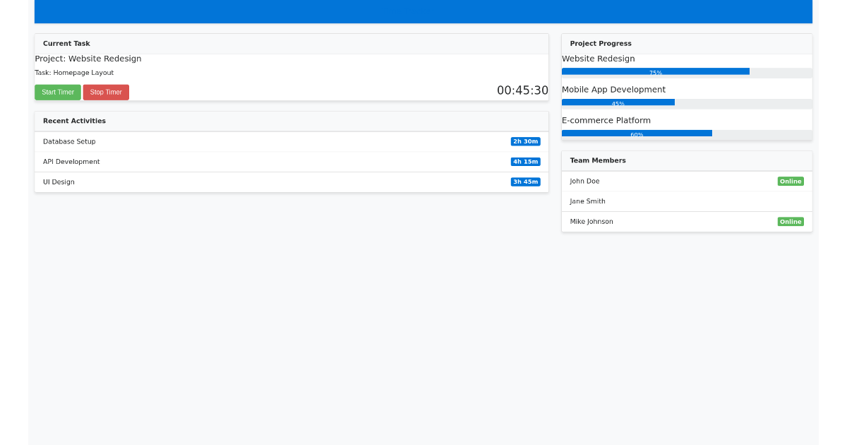
Task: Select the Current Task panel header
Action: (66, 43)
